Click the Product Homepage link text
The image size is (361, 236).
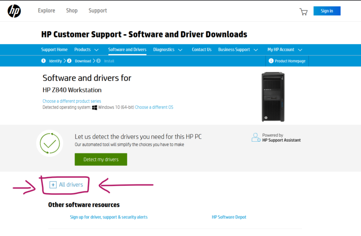pyautogui.click(x=290, y=61)
